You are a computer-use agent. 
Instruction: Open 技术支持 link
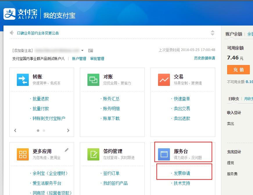[x=182, y=183]
